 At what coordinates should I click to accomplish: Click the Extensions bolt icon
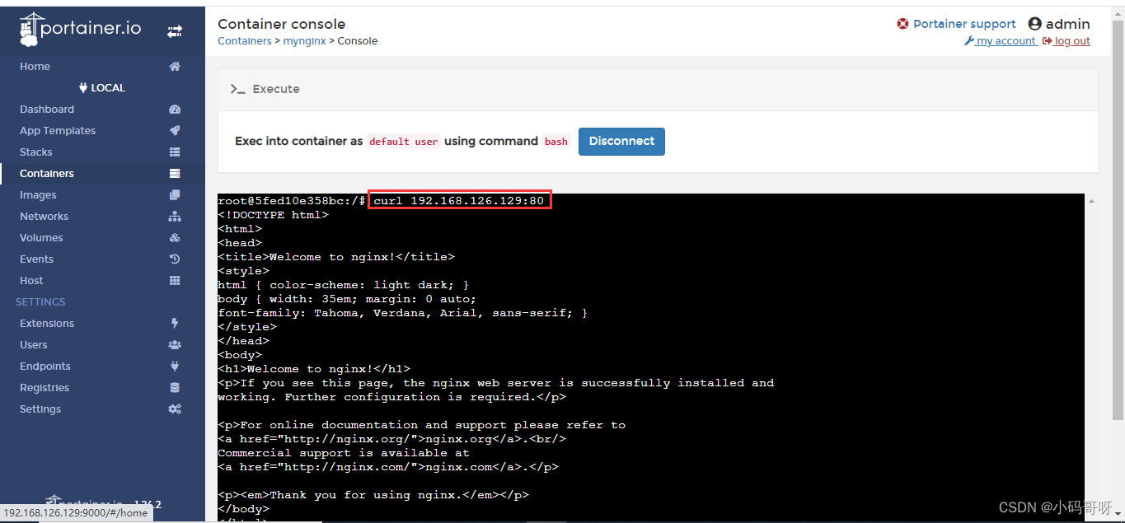point(175,324)
